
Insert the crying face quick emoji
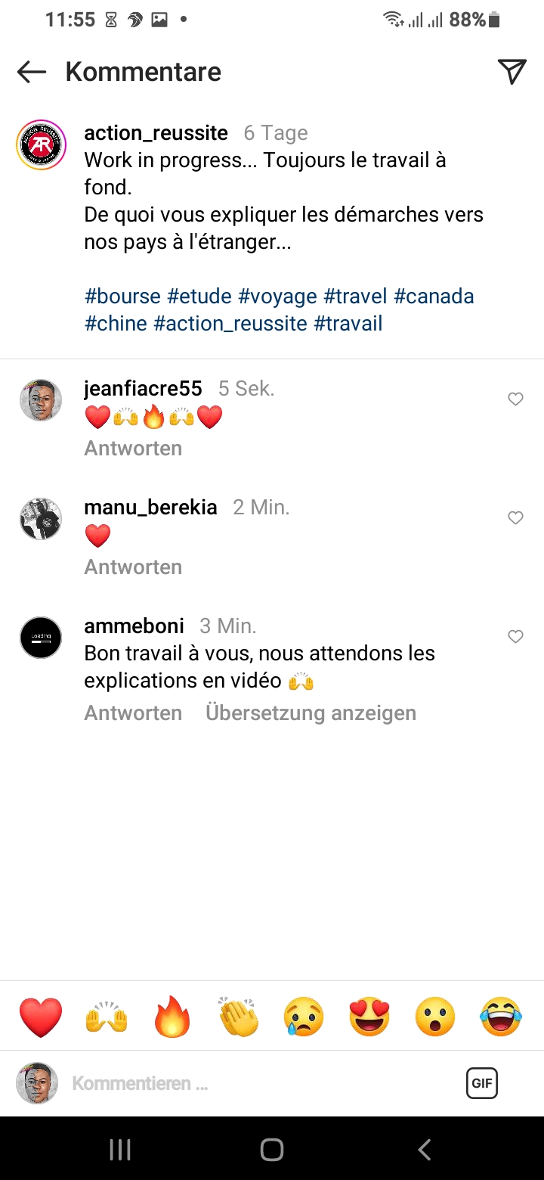(304, 1017)
